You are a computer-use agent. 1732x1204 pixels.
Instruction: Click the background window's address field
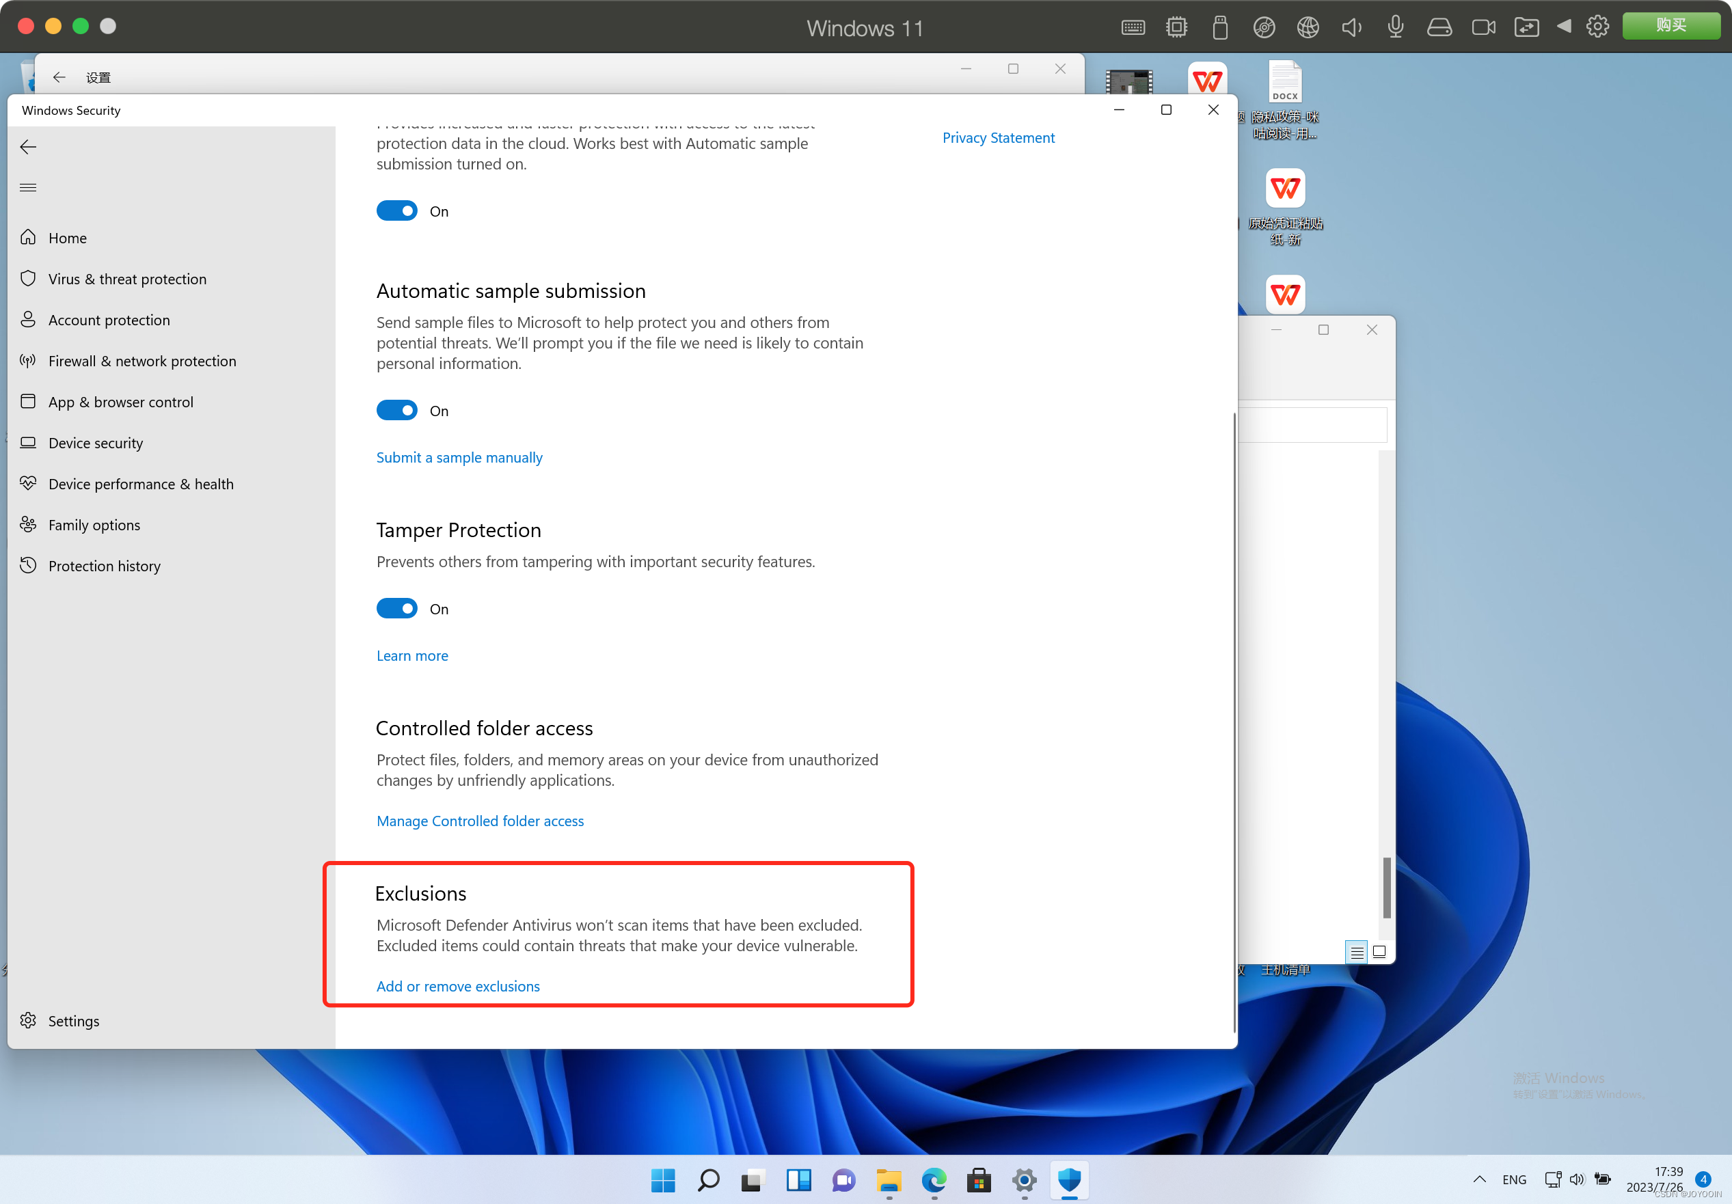pyautogui.click(x=1313, y=425)
